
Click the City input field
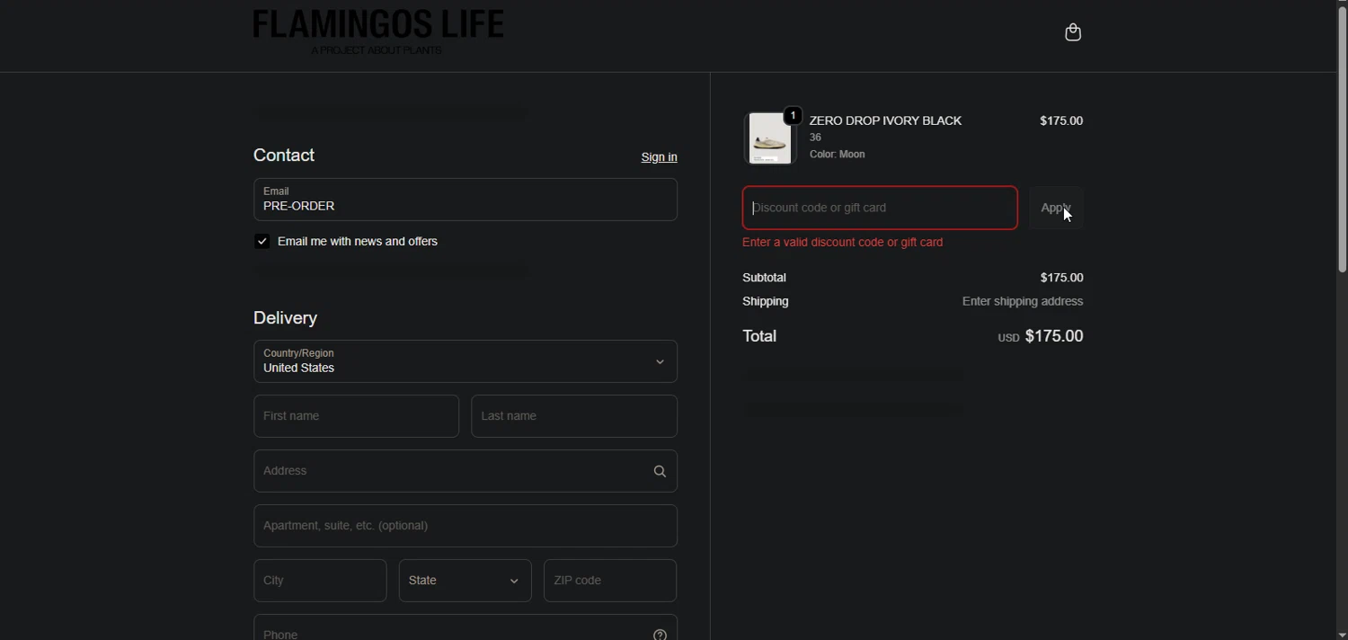click(320, 581)
